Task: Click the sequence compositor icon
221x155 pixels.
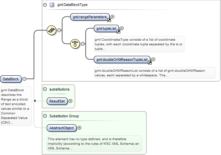Action: [x=52, y=30]
